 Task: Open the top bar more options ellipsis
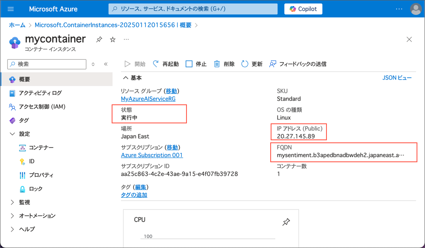tap(399, 9)
